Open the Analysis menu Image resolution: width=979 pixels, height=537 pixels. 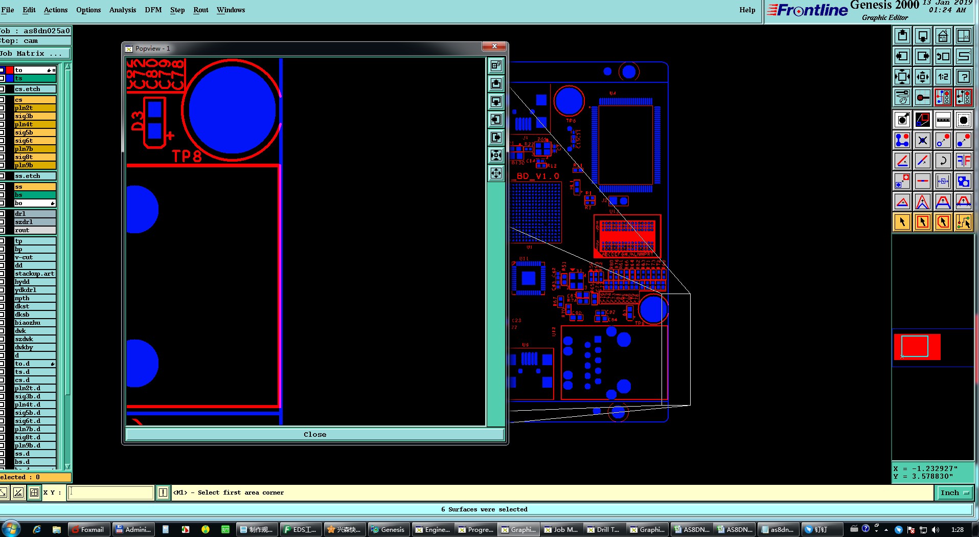point(123,10)
